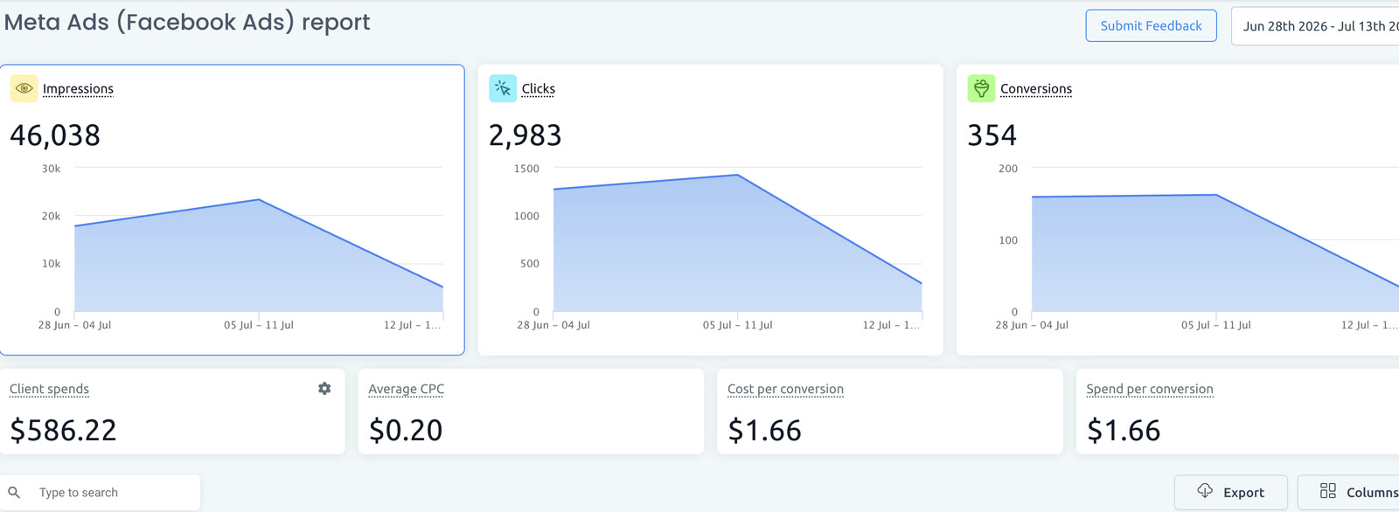
Task: Click the Spend per conversion label
Action: pos(1150,389)
